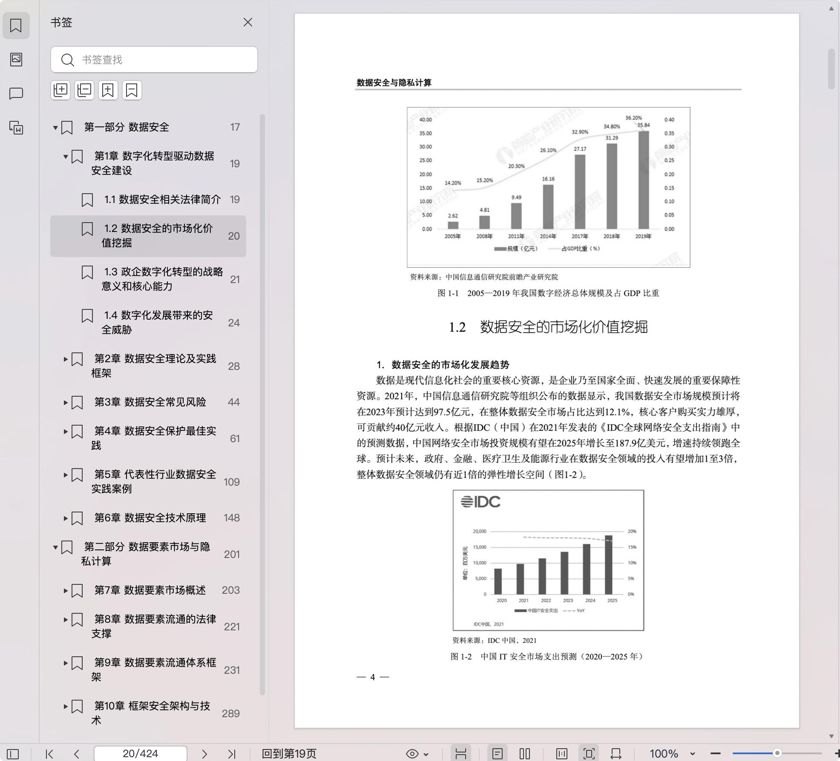This screenshot has width=840, height=761.
Task: Go to first page button
Action: coord(49,754)
